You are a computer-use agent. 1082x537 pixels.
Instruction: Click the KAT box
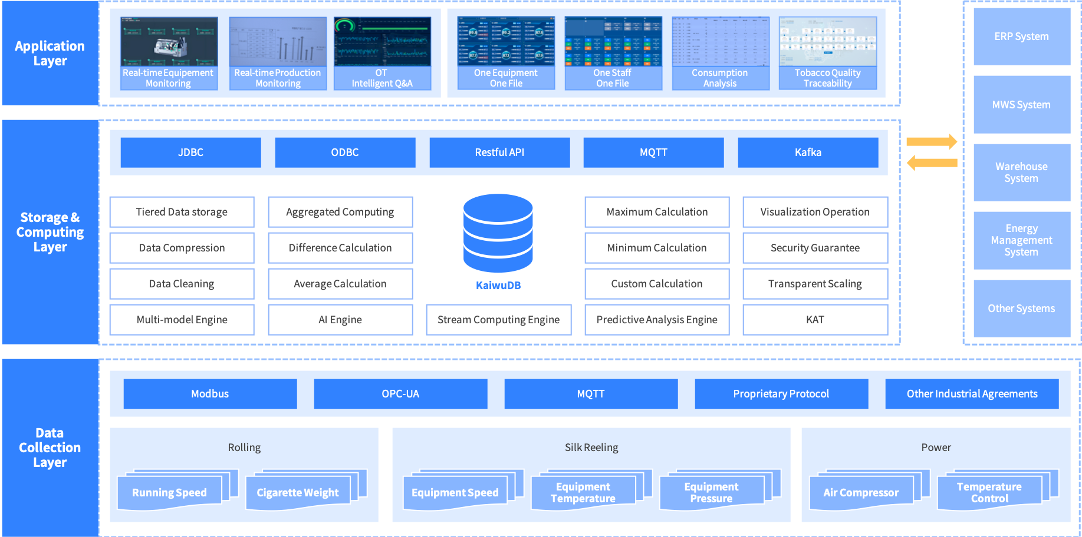point(815,320)
